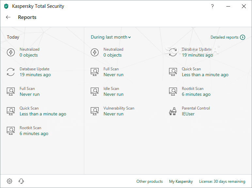Click the monitor icon for Today's Quick Scan
Screen dimensions: 252x188
pyautogui.click(x=11, y=111)
